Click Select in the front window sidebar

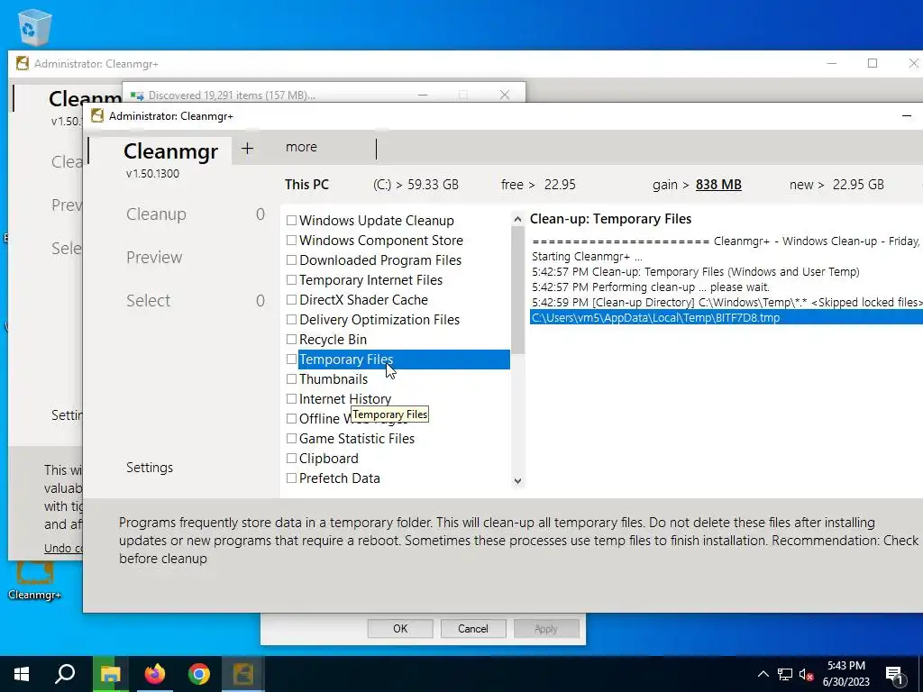pos(149,301)
